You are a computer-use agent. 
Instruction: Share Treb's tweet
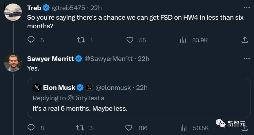click(244, 40)
